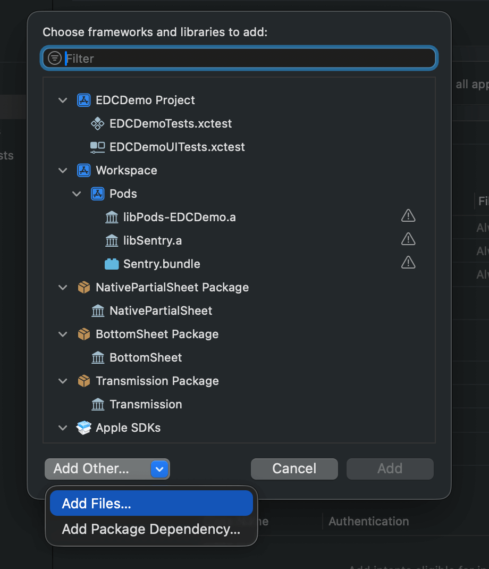The image size is (489, 569).
Task: Click the EDCDemo Project app icon
Action: 83,100
